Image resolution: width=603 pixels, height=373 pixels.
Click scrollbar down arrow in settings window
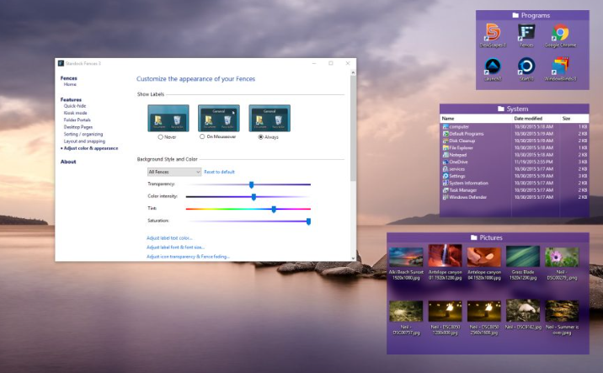(x=353, y=258)
